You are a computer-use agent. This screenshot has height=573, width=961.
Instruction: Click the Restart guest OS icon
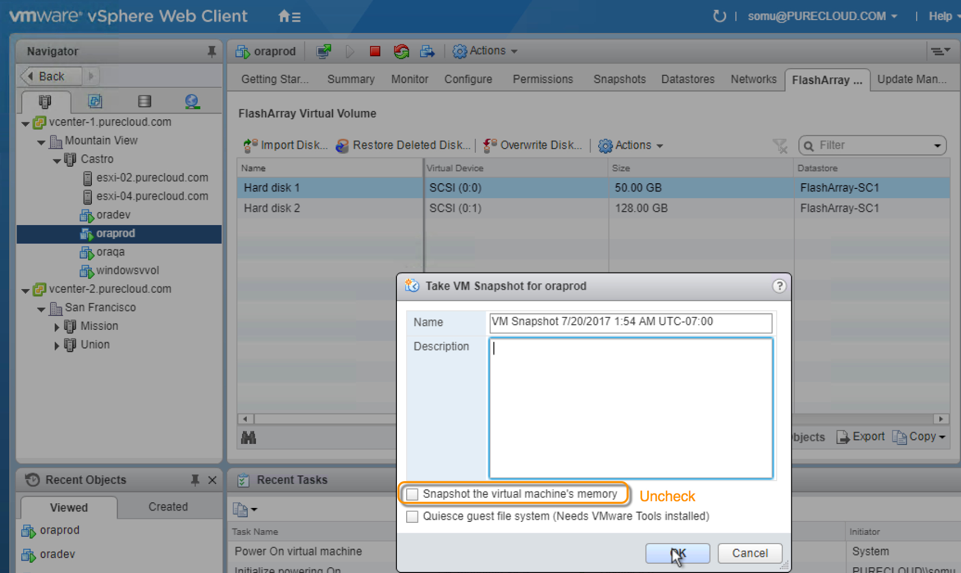(401, 51)
